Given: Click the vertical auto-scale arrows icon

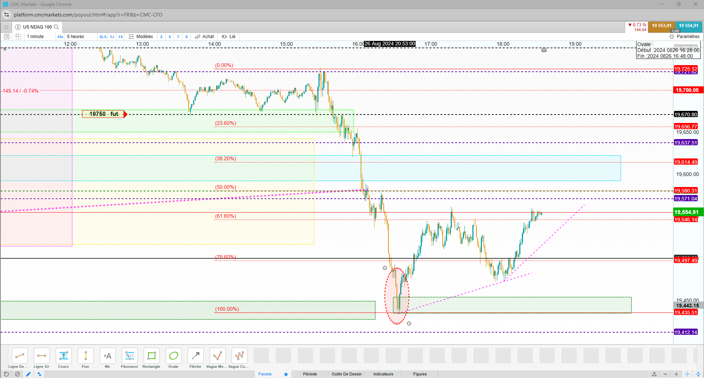Looking at the screenshot, I should point(698,374).
